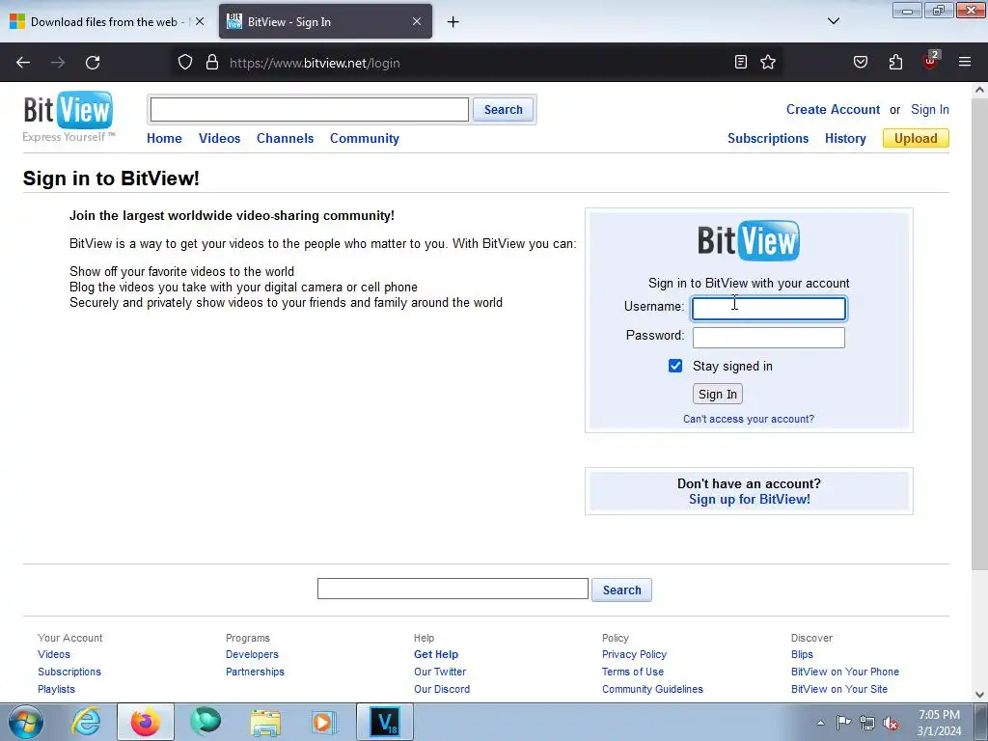
Task: Switch to Download files from the web tab
Action: coord(106,21)
